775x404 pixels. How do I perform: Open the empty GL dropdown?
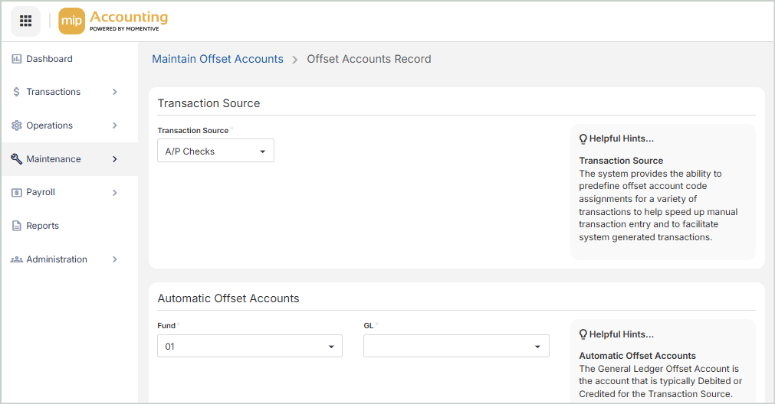(x=456, y=347)
